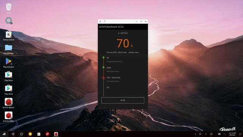The image size is (243, 137).
Task: Open the upper Play Store desktop icon
Action: coord(8,75)
